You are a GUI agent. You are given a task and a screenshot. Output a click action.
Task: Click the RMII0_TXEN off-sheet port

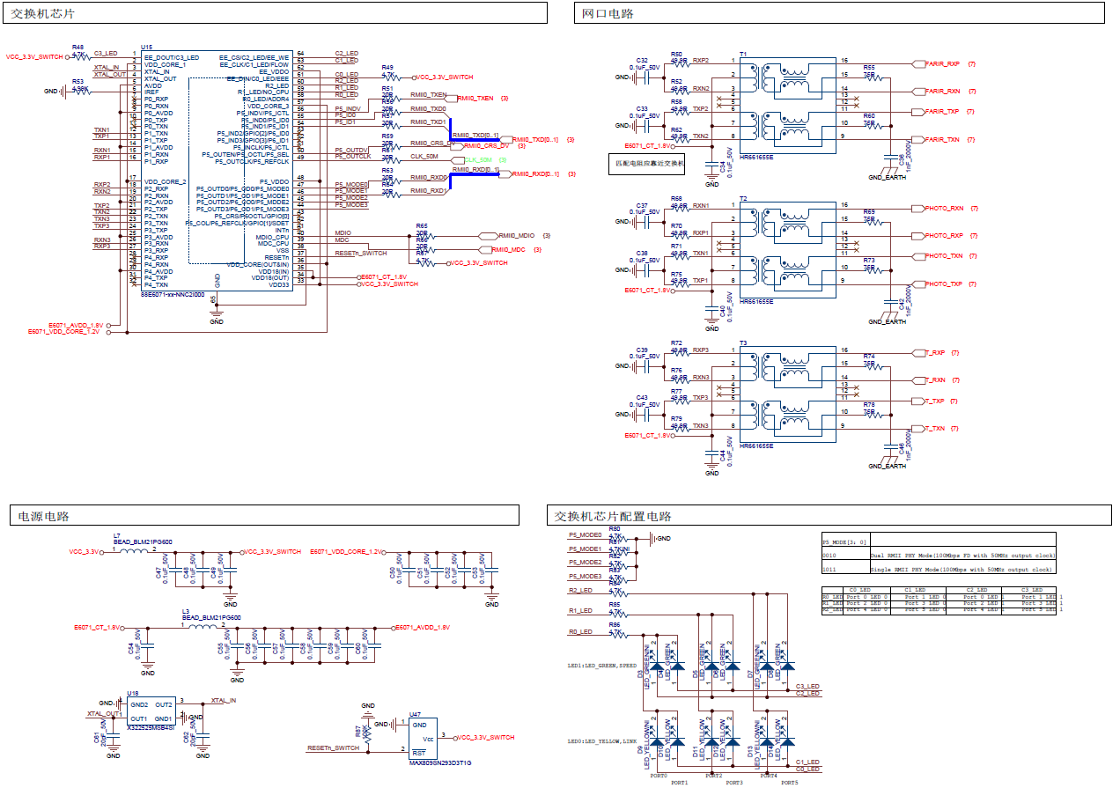pos(474,99)
